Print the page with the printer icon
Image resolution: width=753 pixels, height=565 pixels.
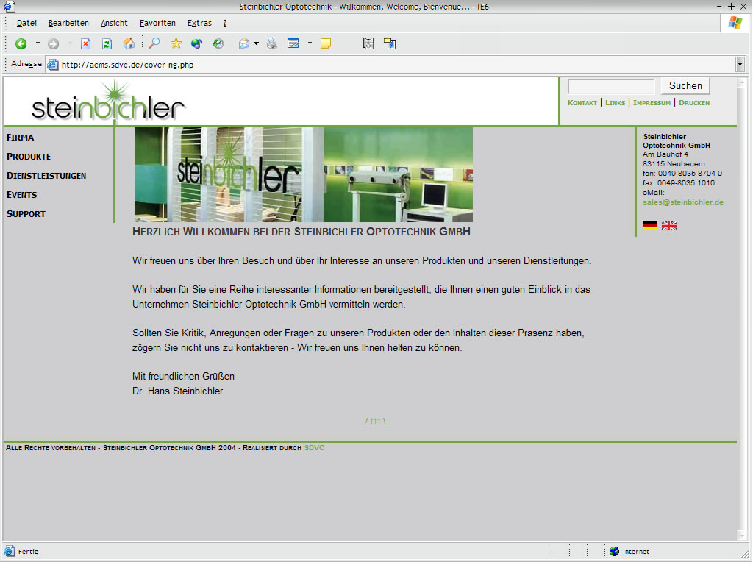coord(272,43)
